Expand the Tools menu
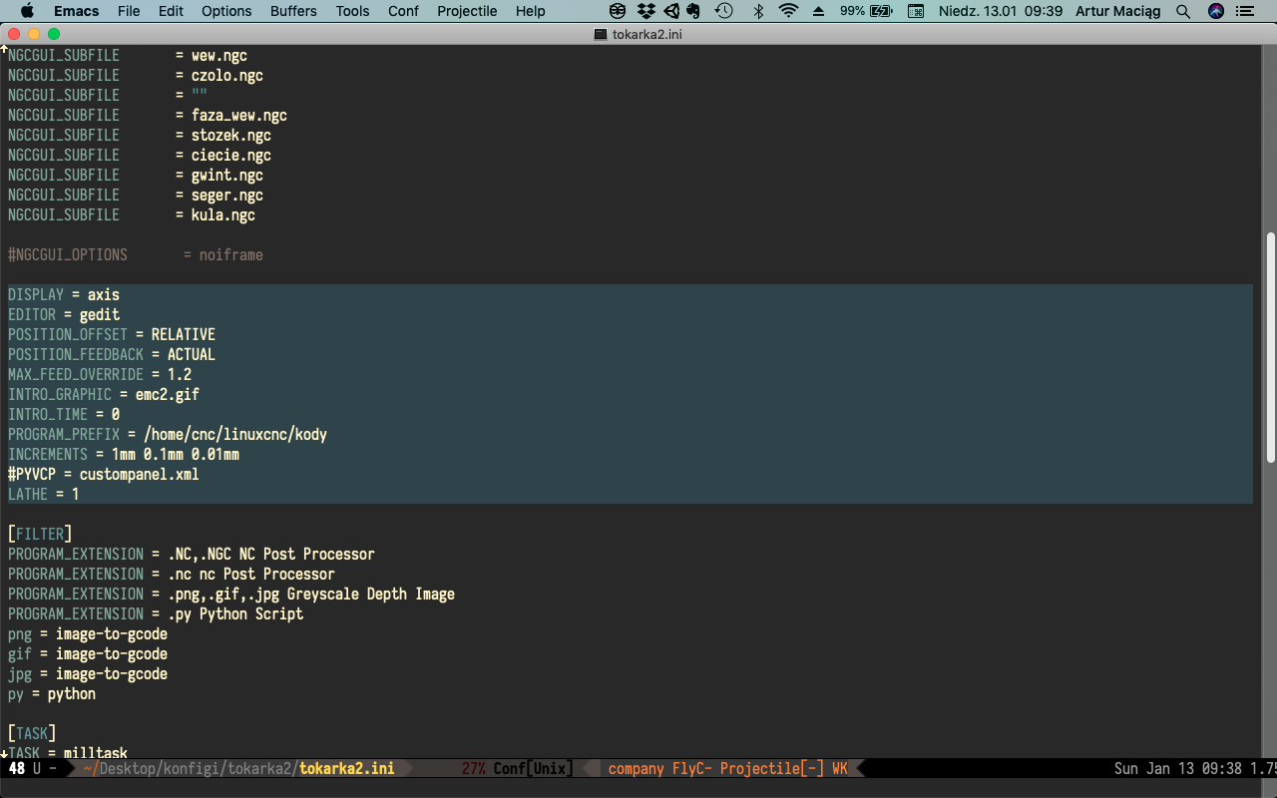Viewport: 1277px width, 798px height. [352, 11]
